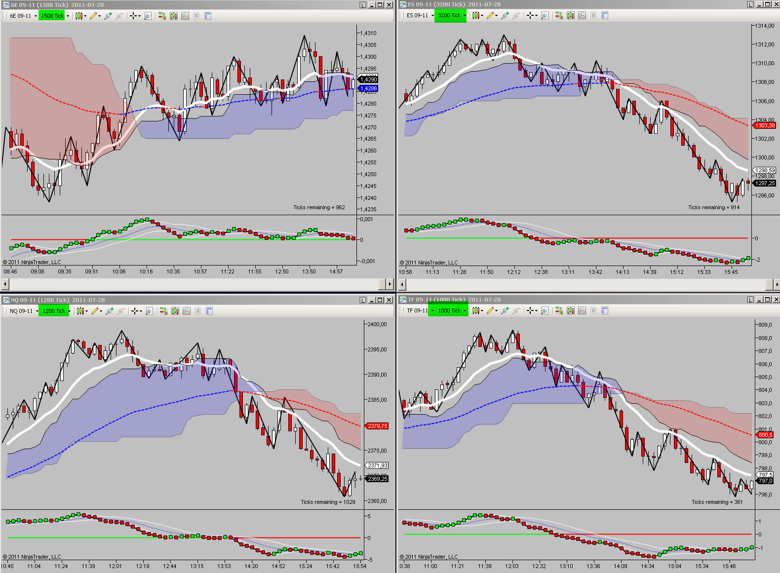Click the 1297,25 price marker in ES chart

coord(765,183)
